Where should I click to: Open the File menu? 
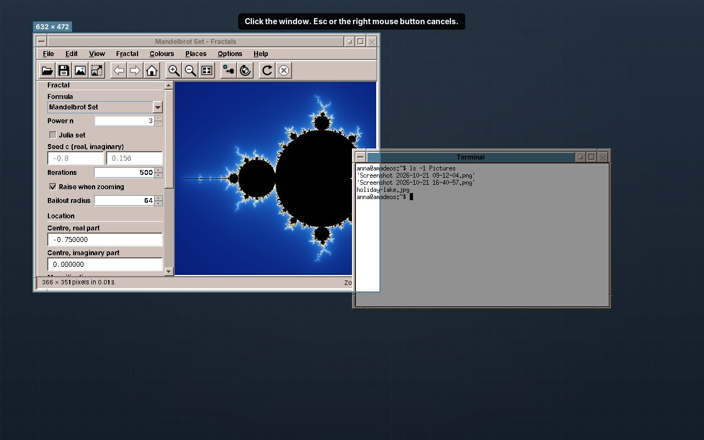(48, 53)
